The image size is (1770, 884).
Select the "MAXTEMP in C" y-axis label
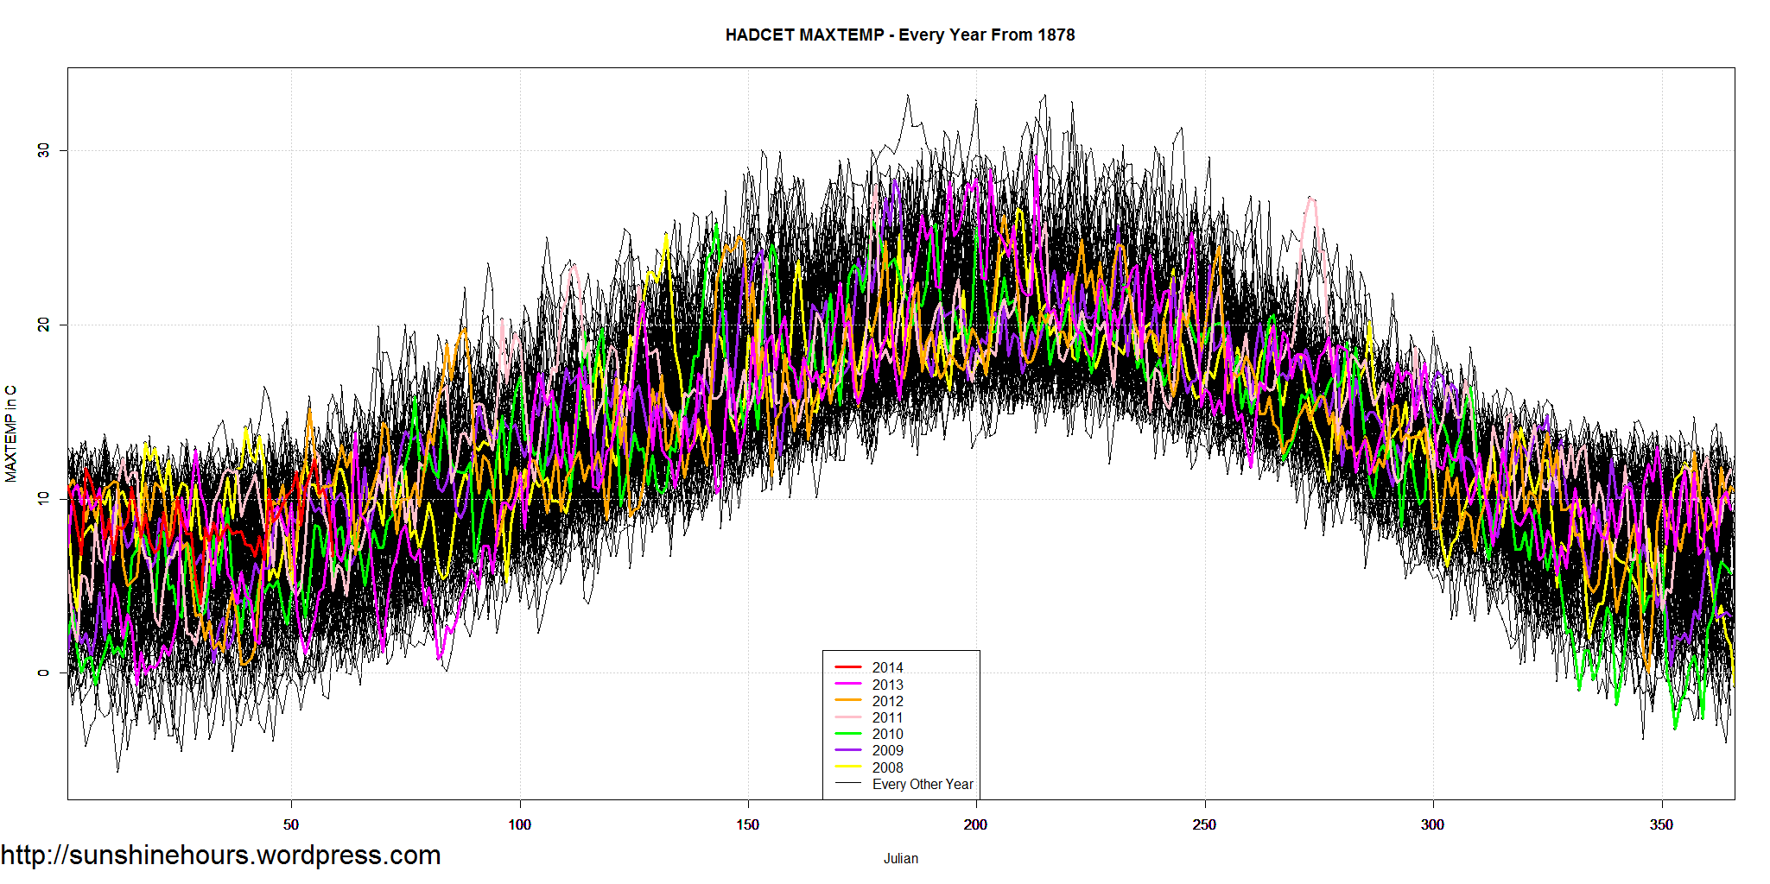10,433
